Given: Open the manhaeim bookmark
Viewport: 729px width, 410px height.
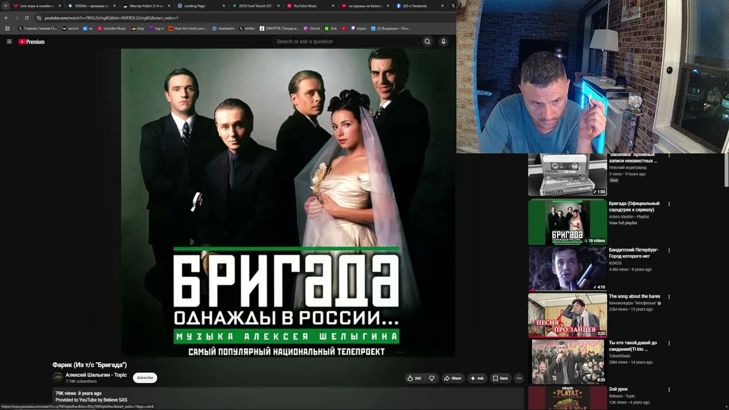Looking at the screenshot, I should [223, 28].
